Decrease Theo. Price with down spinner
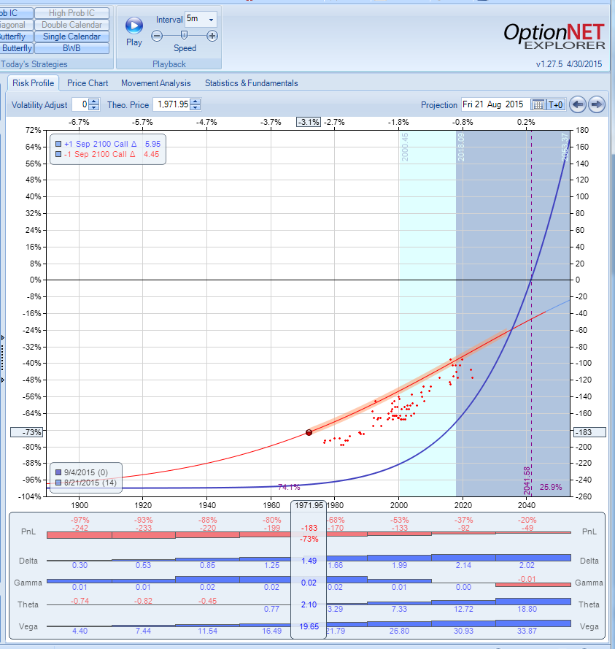 point(196,107)
